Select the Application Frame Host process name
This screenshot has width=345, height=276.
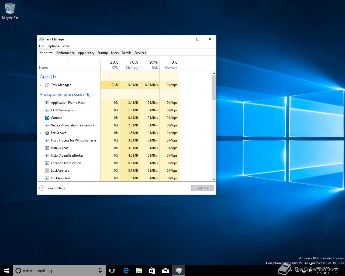point(68,103)
